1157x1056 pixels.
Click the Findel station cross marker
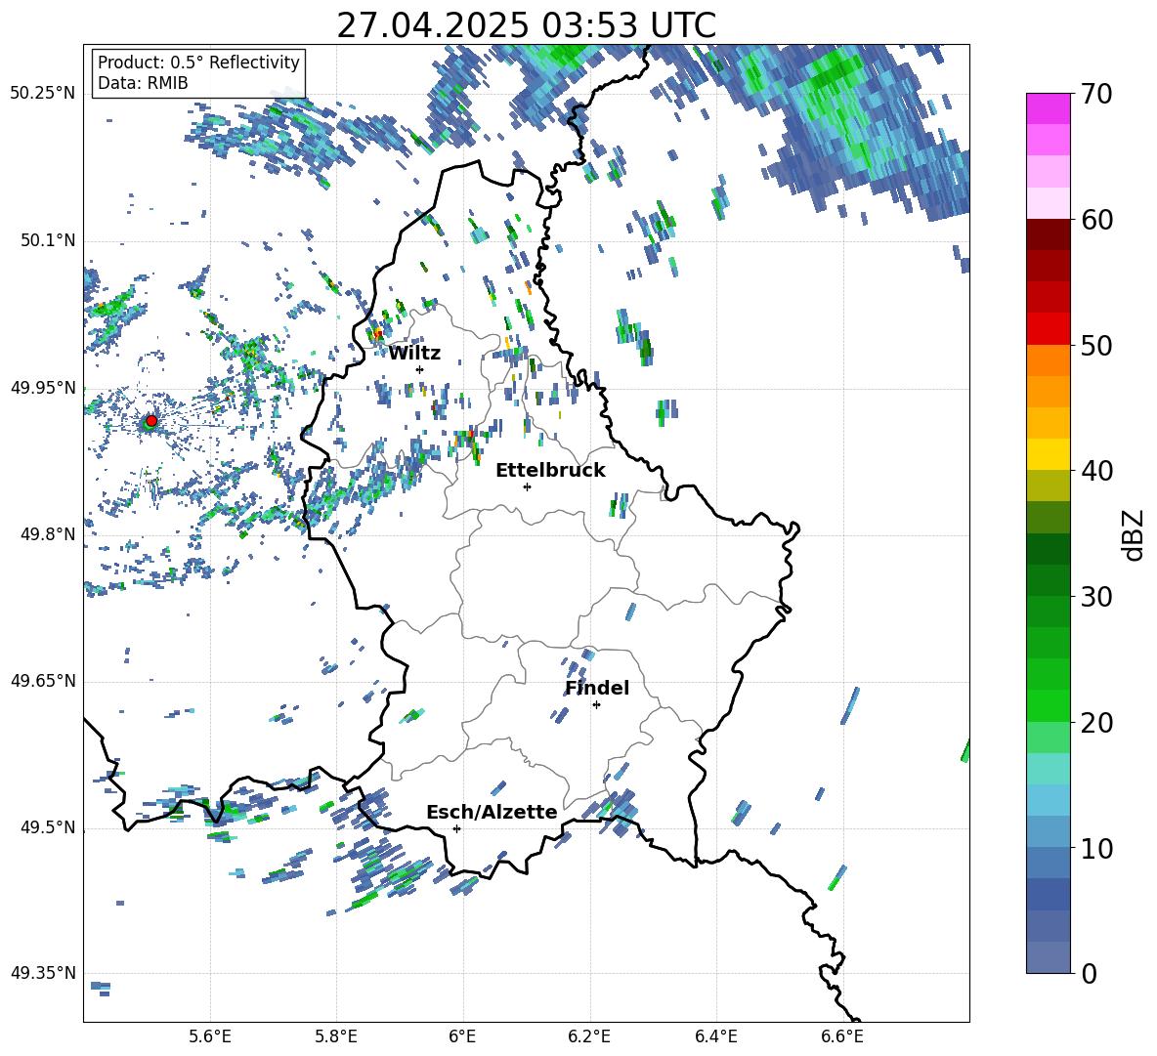pyautogui.click(x=596, y=705)
